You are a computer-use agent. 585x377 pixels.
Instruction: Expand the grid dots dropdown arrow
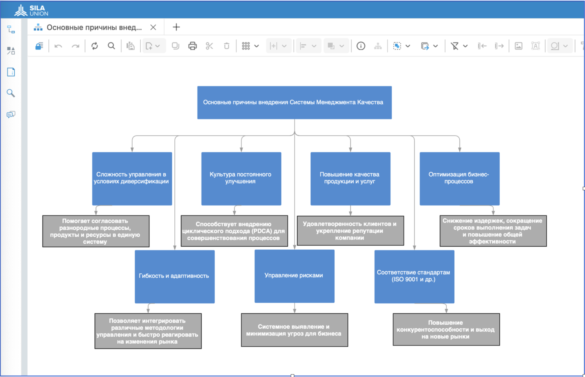(x=256, y=46)
